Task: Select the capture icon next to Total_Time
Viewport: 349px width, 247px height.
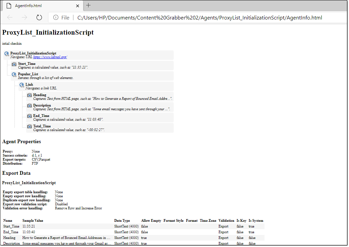Action: [x=30, y=127]
